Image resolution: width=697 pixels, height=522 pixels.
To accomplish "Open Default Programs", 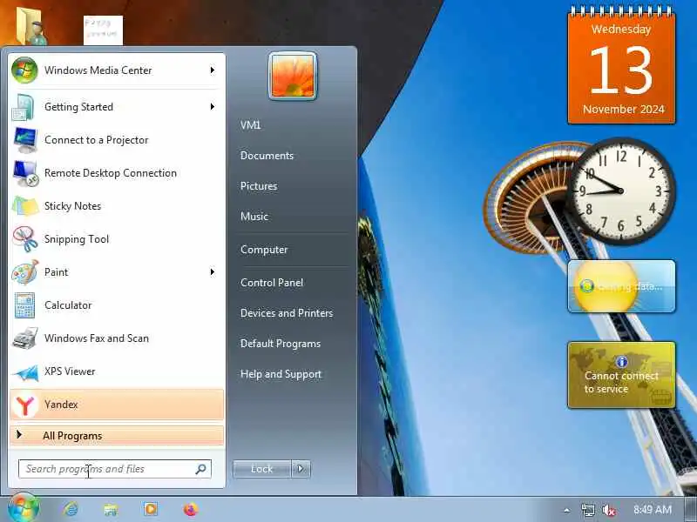I will pos(281,344).
